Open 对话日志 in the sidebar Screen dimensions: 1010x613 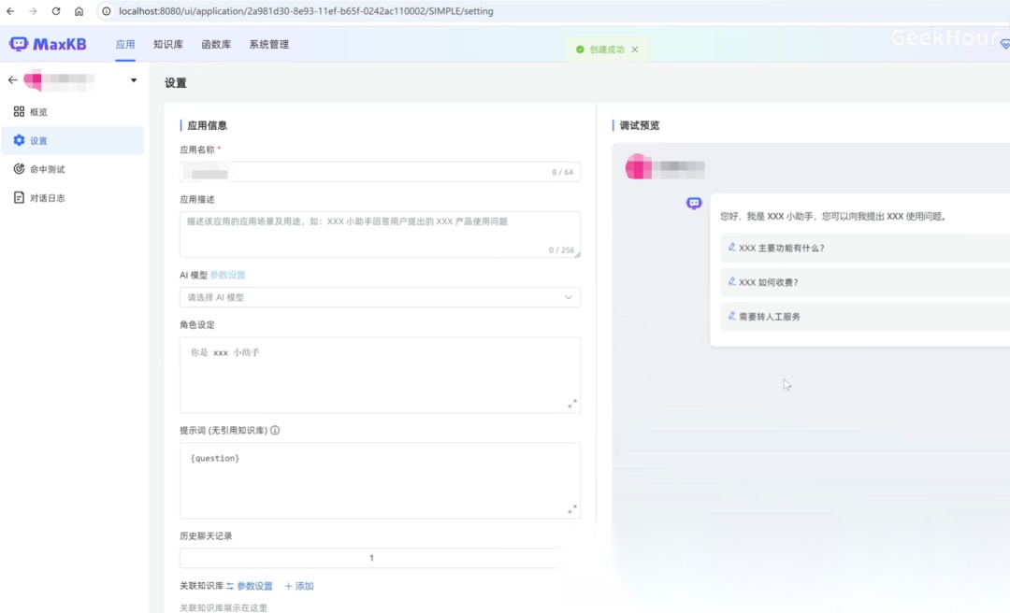pyautogui.click(x=47, y=198)
